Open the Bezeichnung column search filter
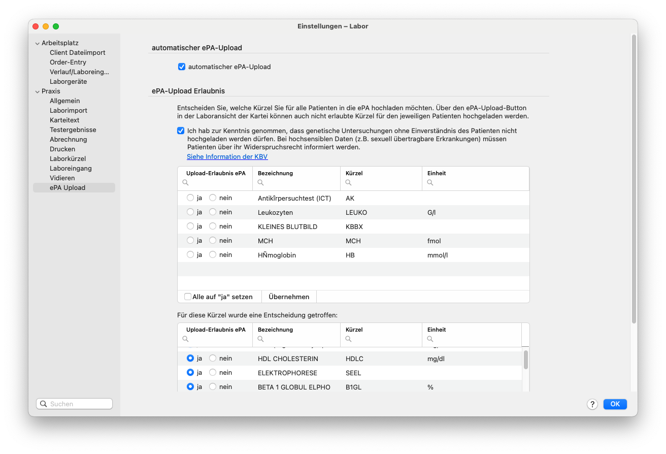Image resolution: width=666 pixels, height=454 pixels. [x=260, y=183]
